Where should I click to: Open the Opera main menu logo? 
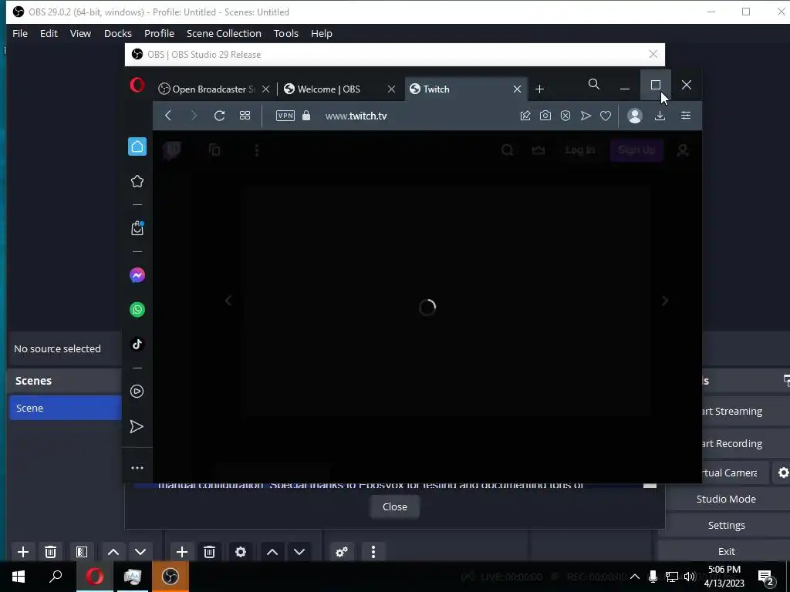click(x=137, y=85)
